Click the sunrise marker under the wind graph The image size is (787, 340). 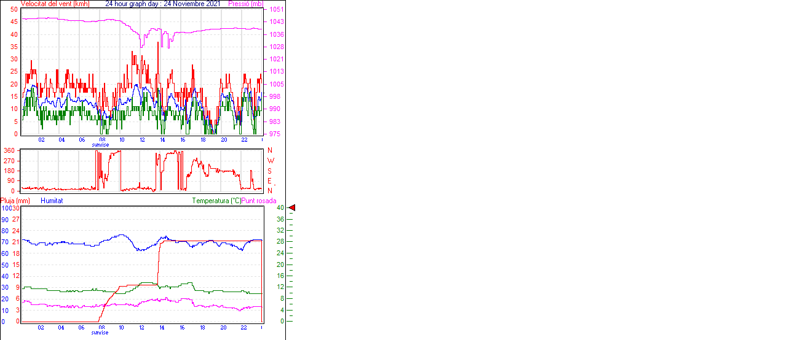click(100, 145)
